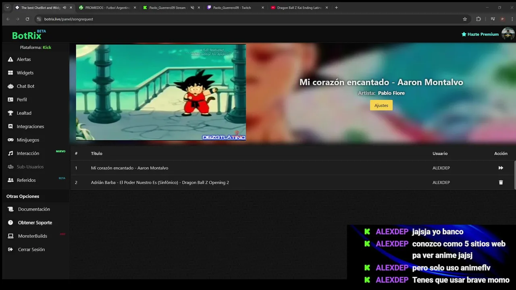View site information icon in address bar
Screen dimensions: 516x290
click(39, 19)
